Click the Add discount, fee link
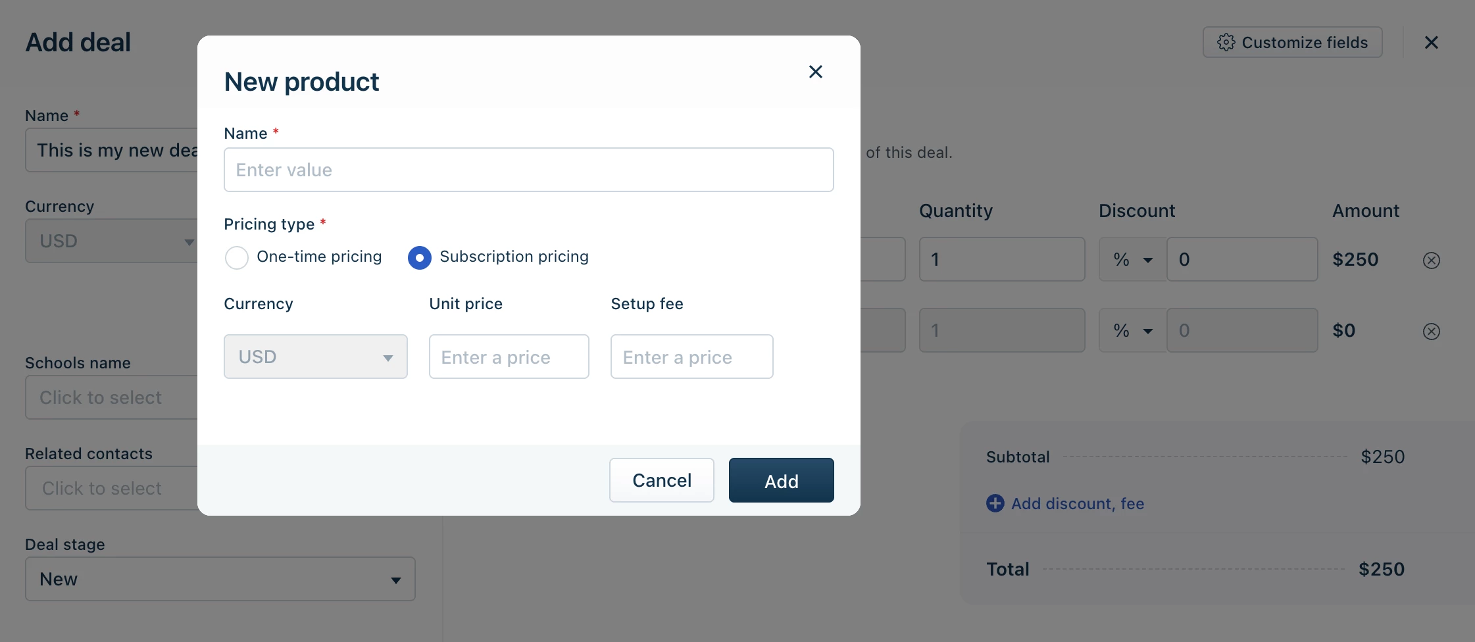This screenshot has height=642, width=1475. tap(1077, 503)
